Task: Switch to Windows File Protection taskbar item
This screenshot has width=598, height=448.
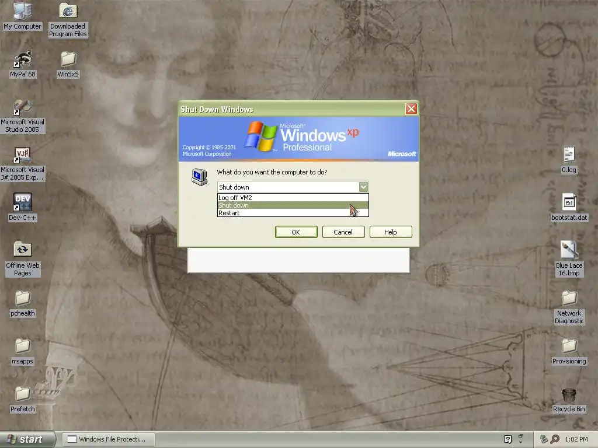Action: point(108,439)
